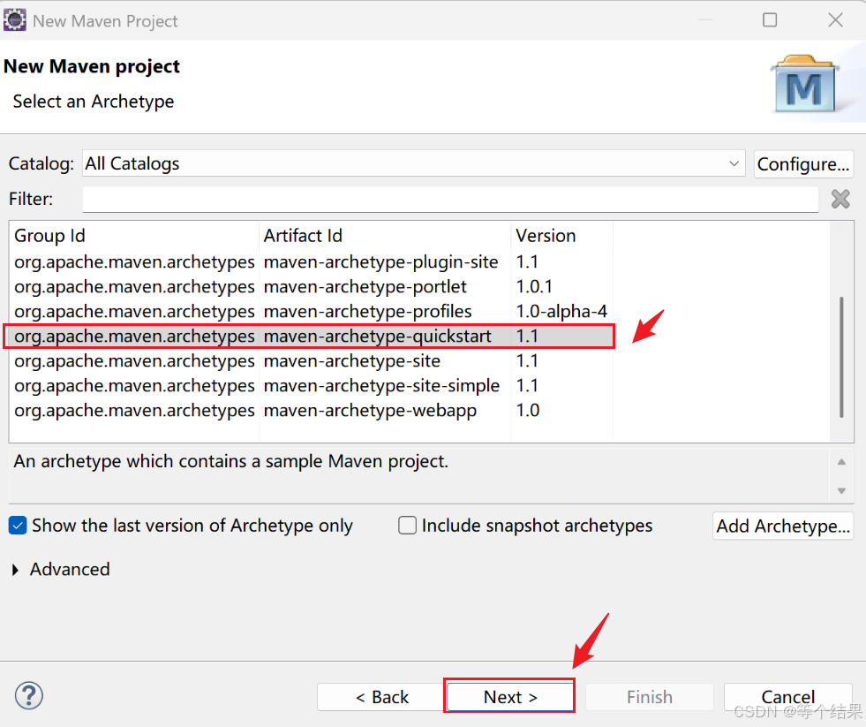866x727 pixels.
Task: Proceed with the Next > button
Action: click(x=509, y=697)
